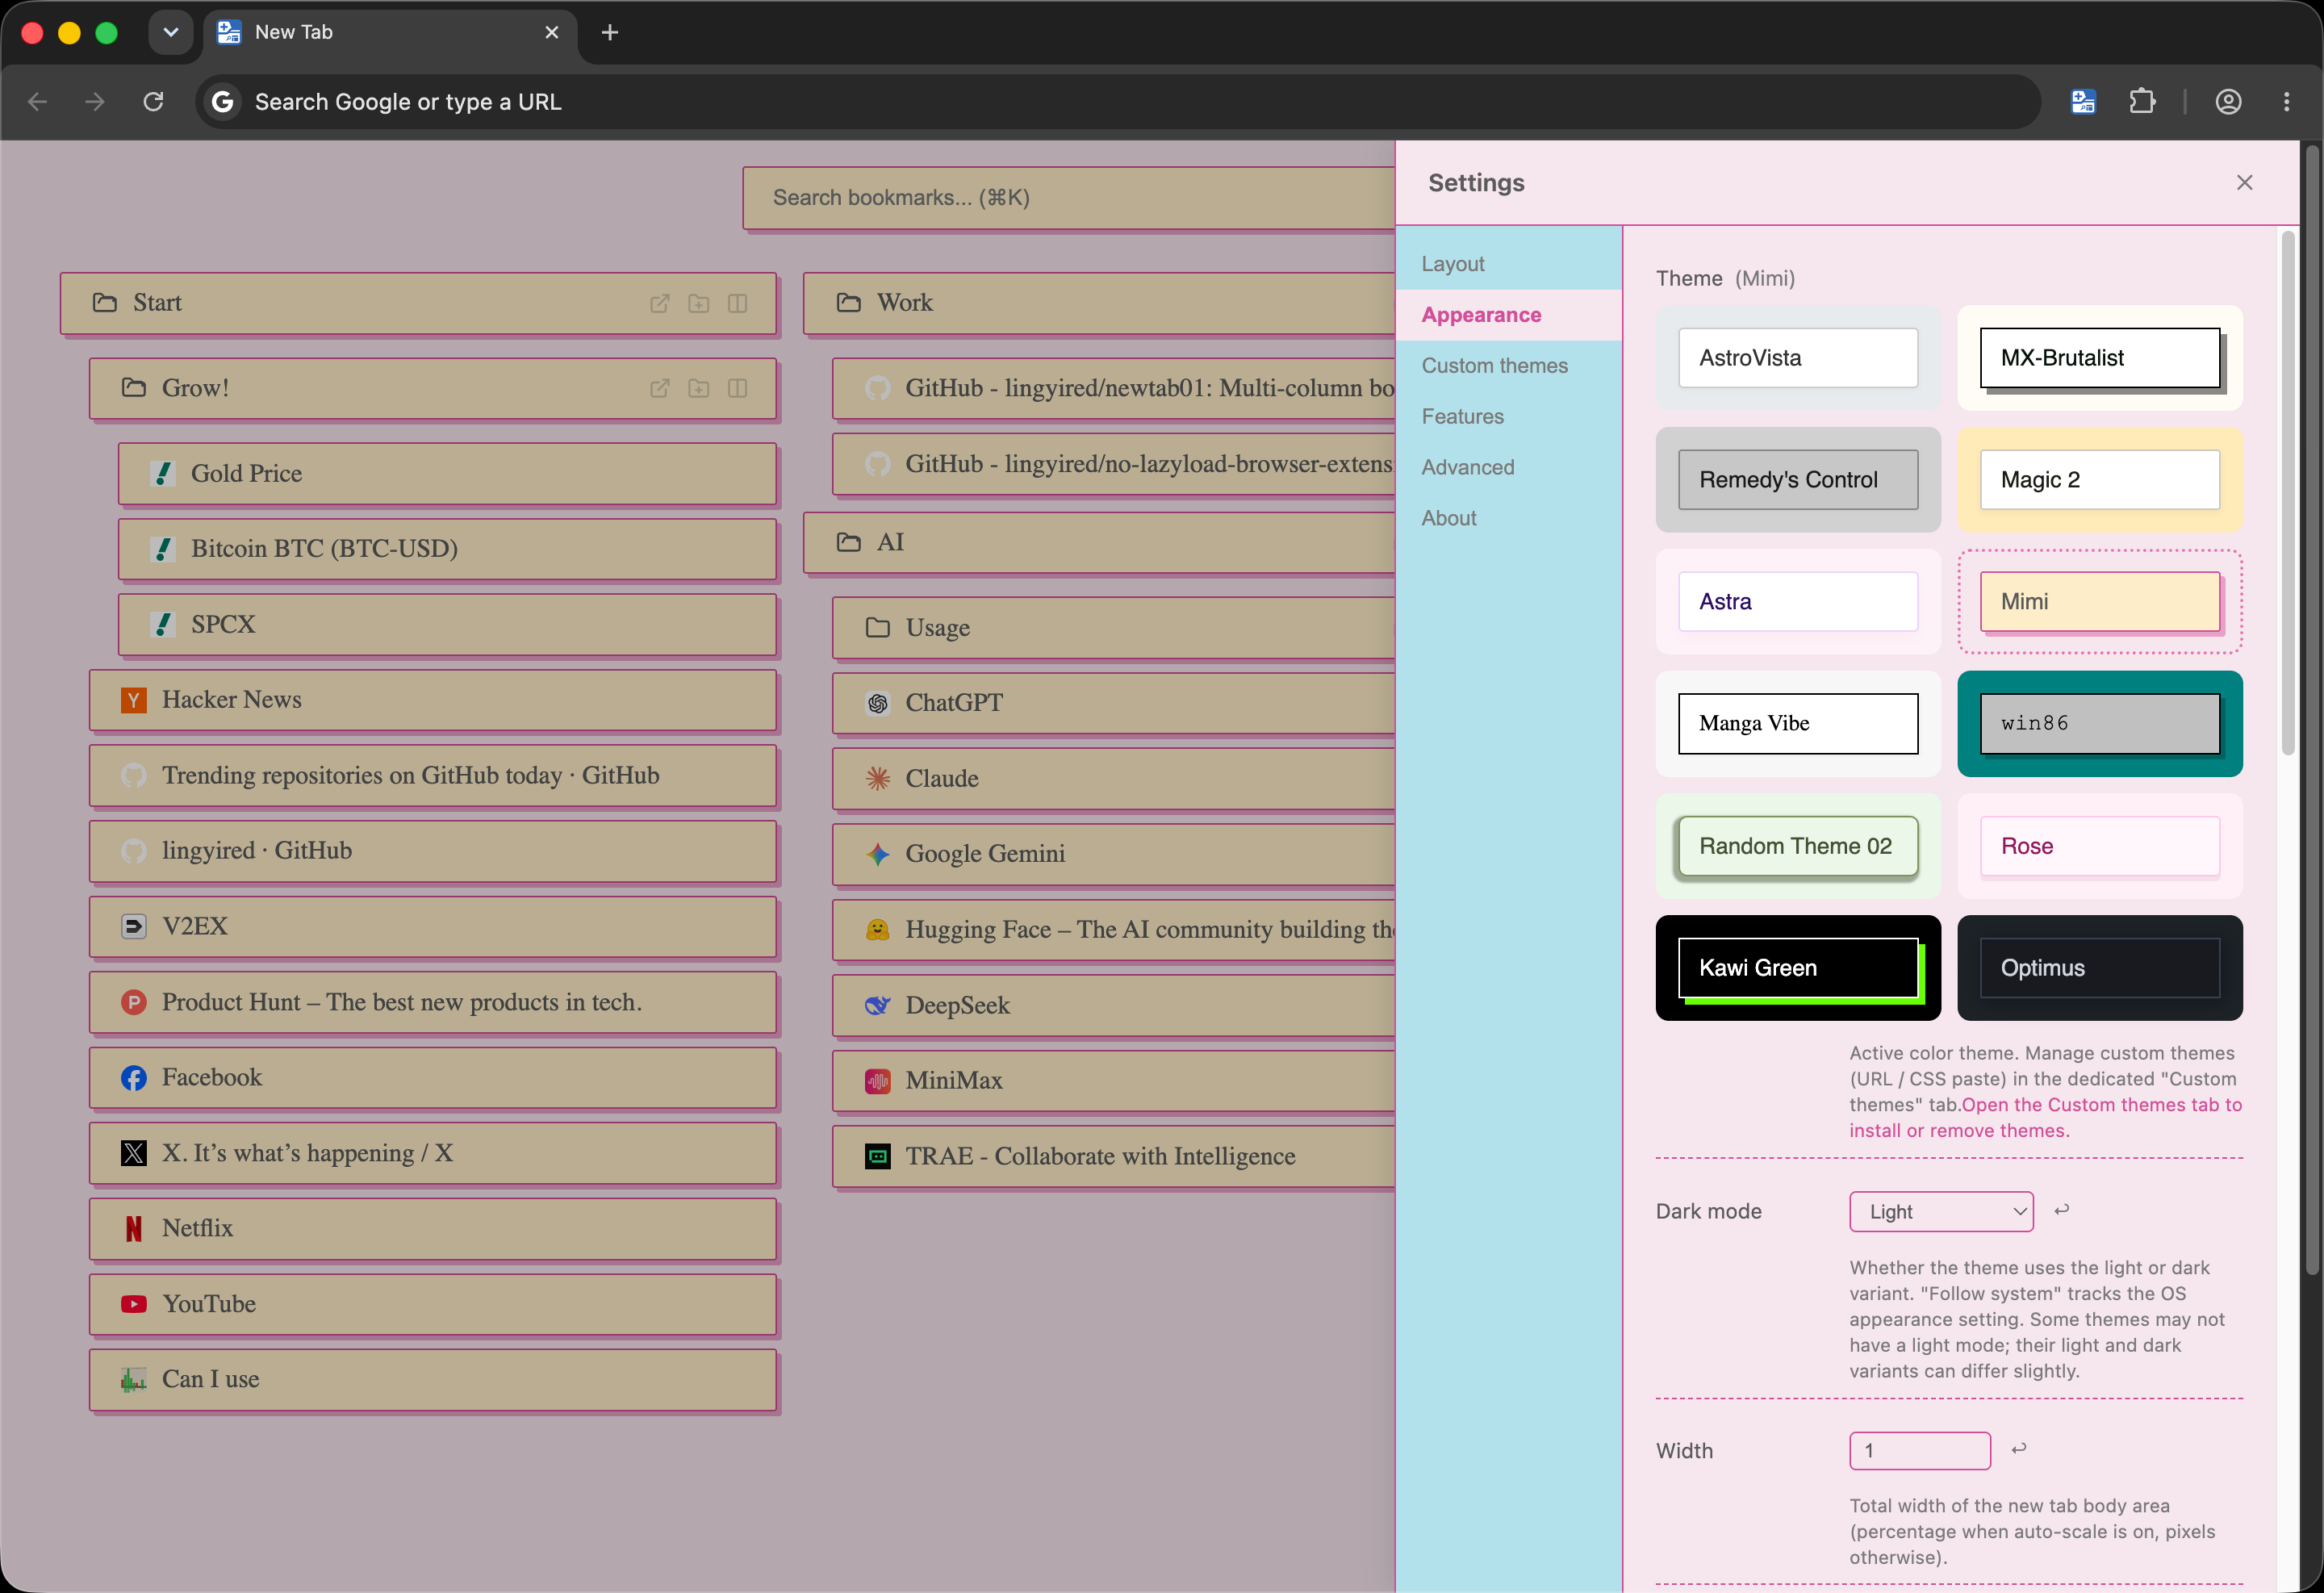Focus the Search bookmarks field
Image resolution: width=2324 pixels, height=1593 pixels.
1068,198
